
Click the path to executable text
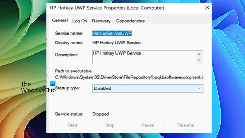point(129,77)
